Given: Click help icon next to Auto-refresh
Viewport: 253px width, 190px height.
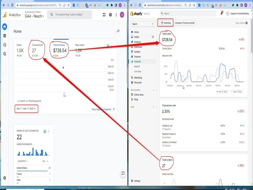Looking at the screenshot, I should click(x=246, y=23).
